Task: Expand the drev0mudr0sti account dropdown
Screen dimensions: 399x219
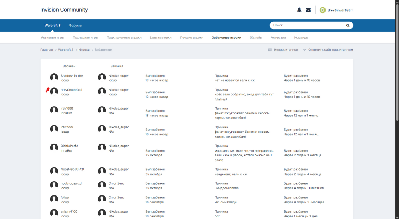Action: pos(340,10)
